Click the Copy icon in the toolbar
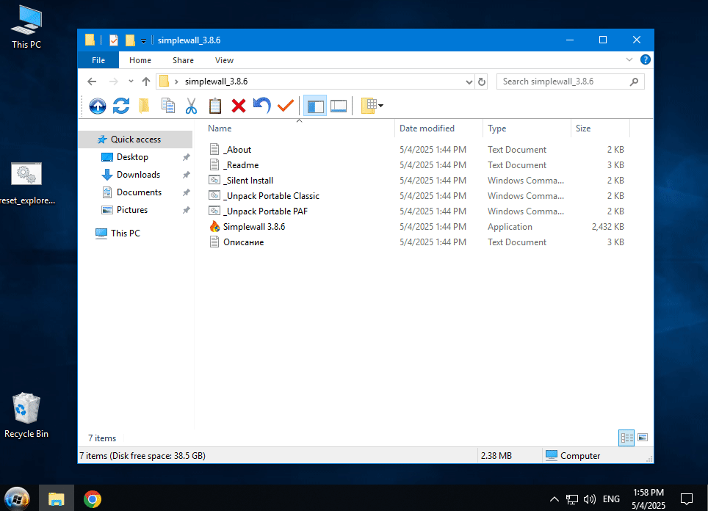 (168, 106)
